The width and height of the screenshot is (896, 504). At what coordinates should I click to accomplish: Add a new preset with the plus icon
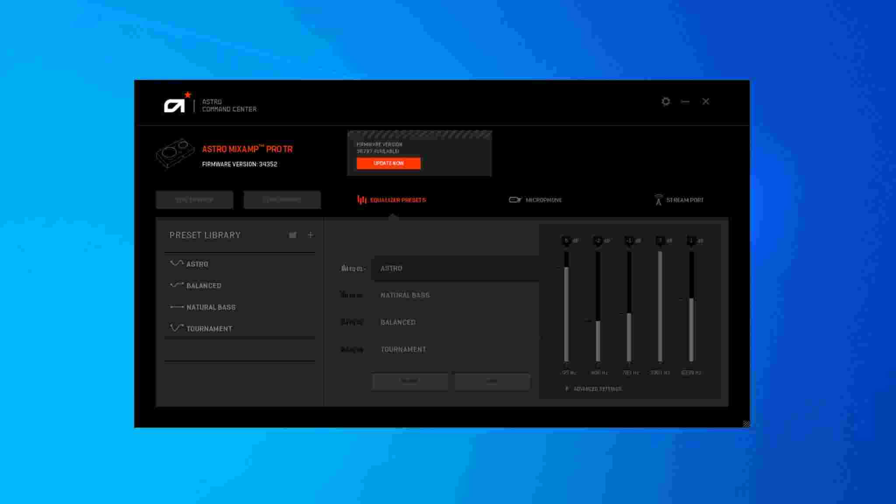311,235
